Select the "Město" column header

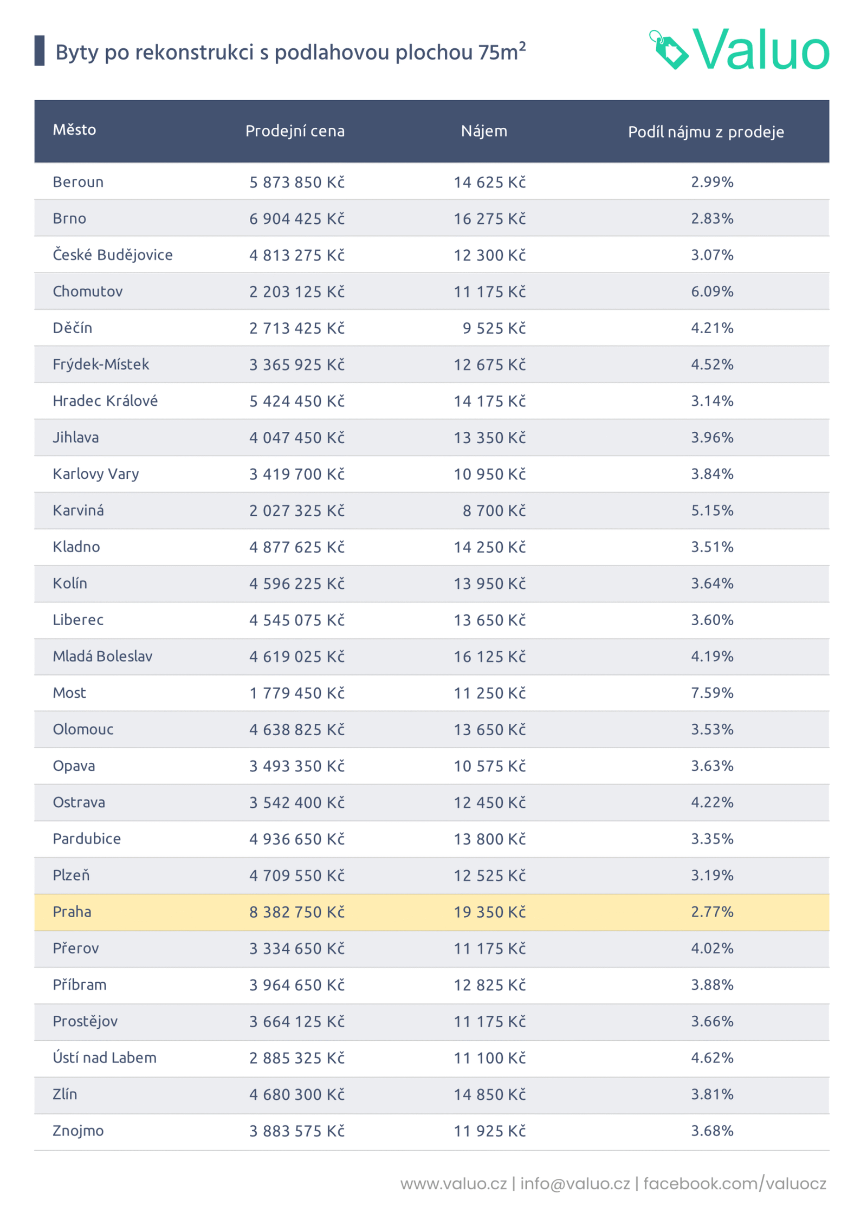74,129
